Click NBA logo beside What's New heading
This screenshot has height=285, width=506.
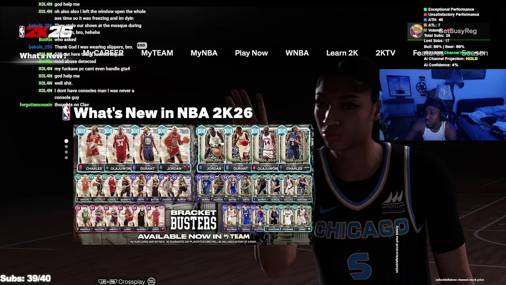click(66, 113)
